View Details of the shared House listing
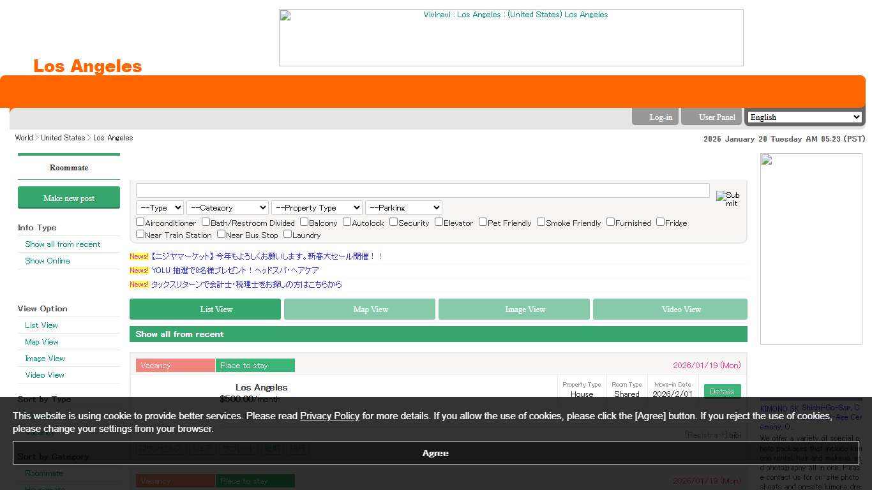Viewport: 872px width, 490px height. 722,391
